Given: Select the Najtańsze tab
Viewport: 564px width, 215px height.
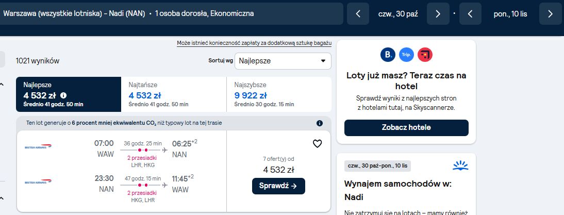Looking at the screenshot, I should point(174,94).
